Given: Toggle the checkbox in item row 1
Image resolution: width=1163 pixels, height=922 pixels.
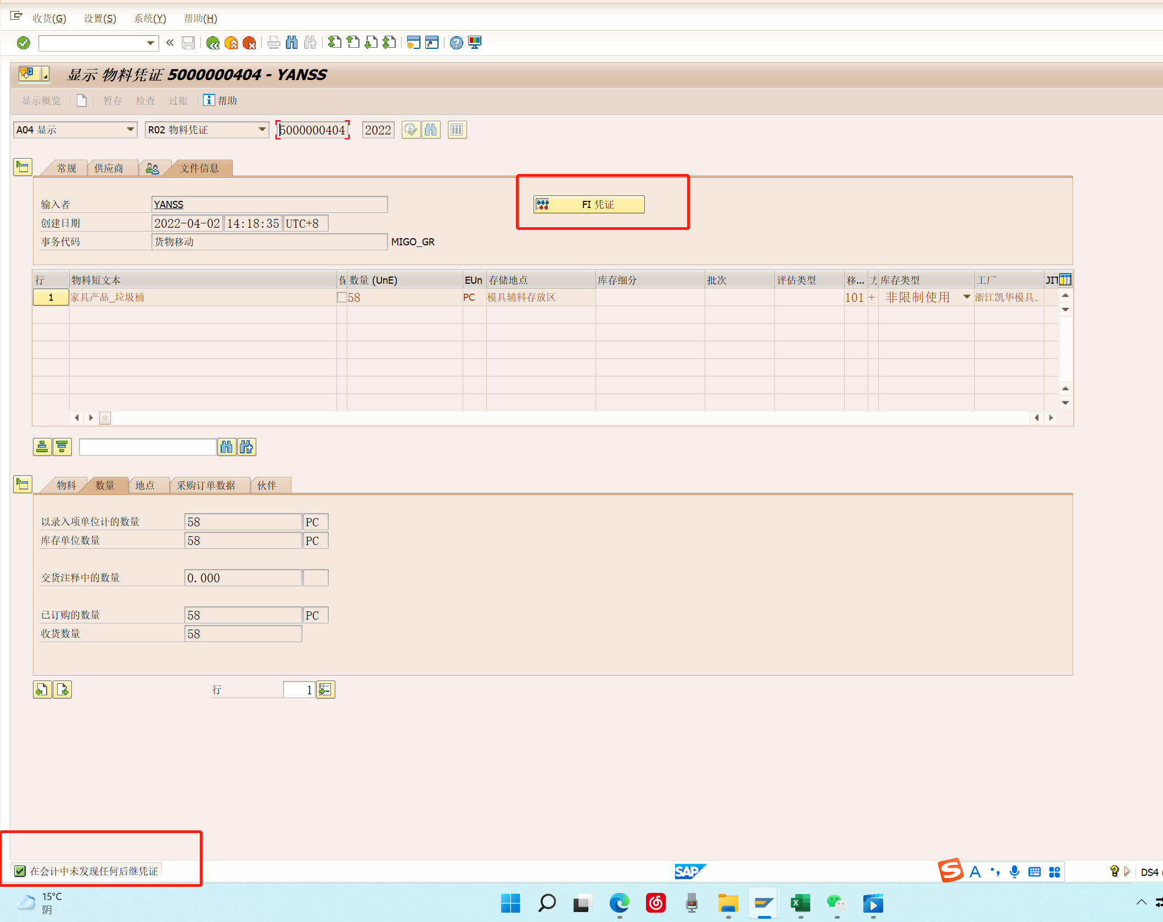Looking at the screenshot, I should [341, 297].
